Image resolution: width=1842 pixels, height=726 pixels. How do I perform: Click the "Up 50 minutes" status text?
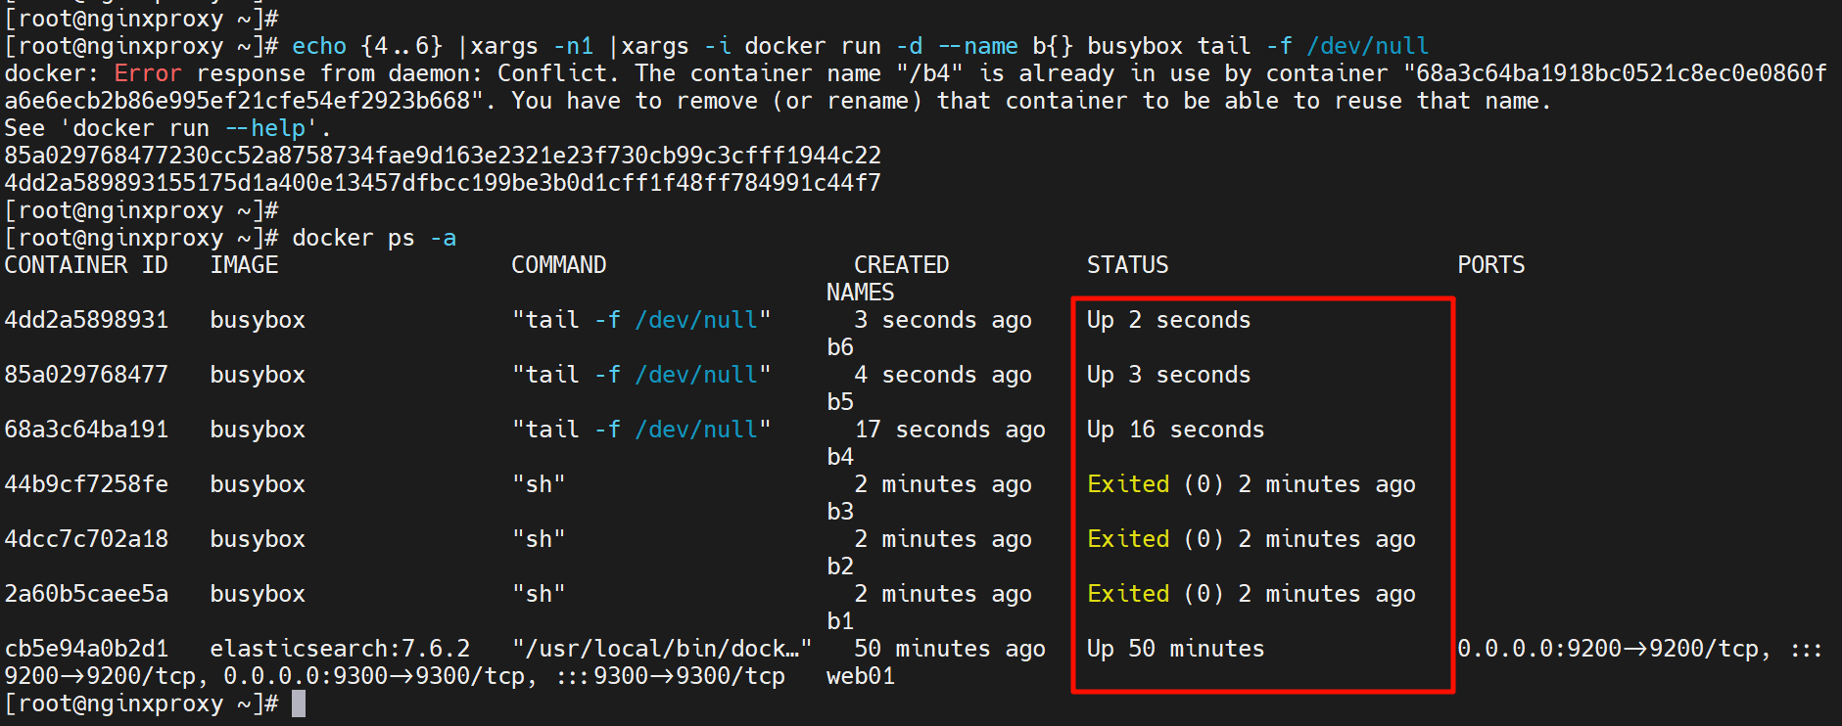1175,649
